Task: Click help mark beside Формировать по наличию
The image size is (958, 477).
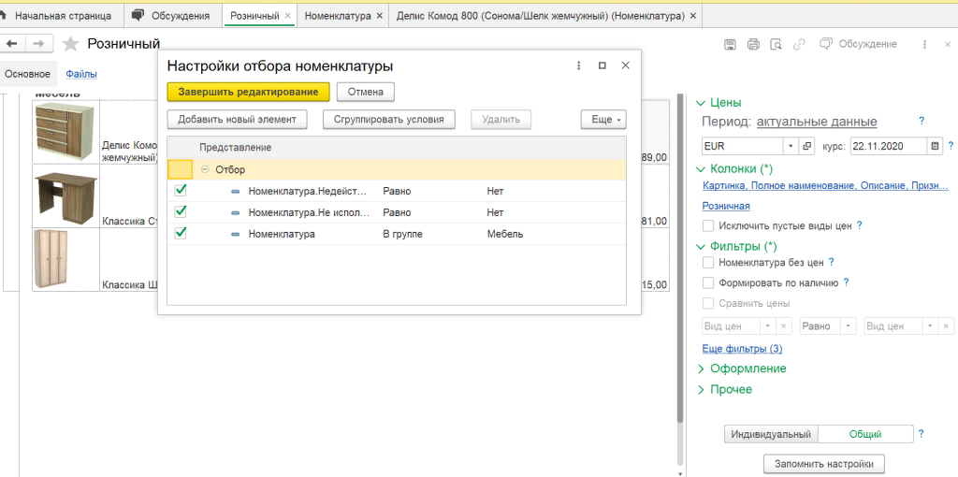Action: point(846,282)
